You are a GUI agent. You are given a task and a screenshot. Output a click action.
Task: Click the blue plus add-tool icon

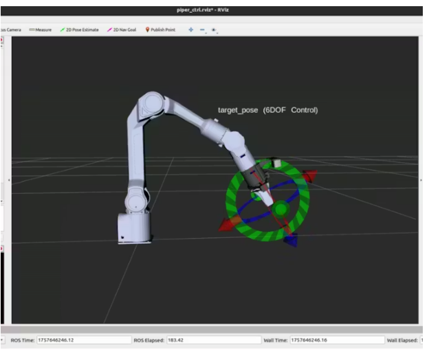click(x=191, y=30)
